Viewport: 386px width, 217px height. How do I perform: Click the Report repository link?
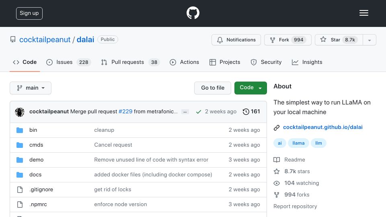point(295,207)
